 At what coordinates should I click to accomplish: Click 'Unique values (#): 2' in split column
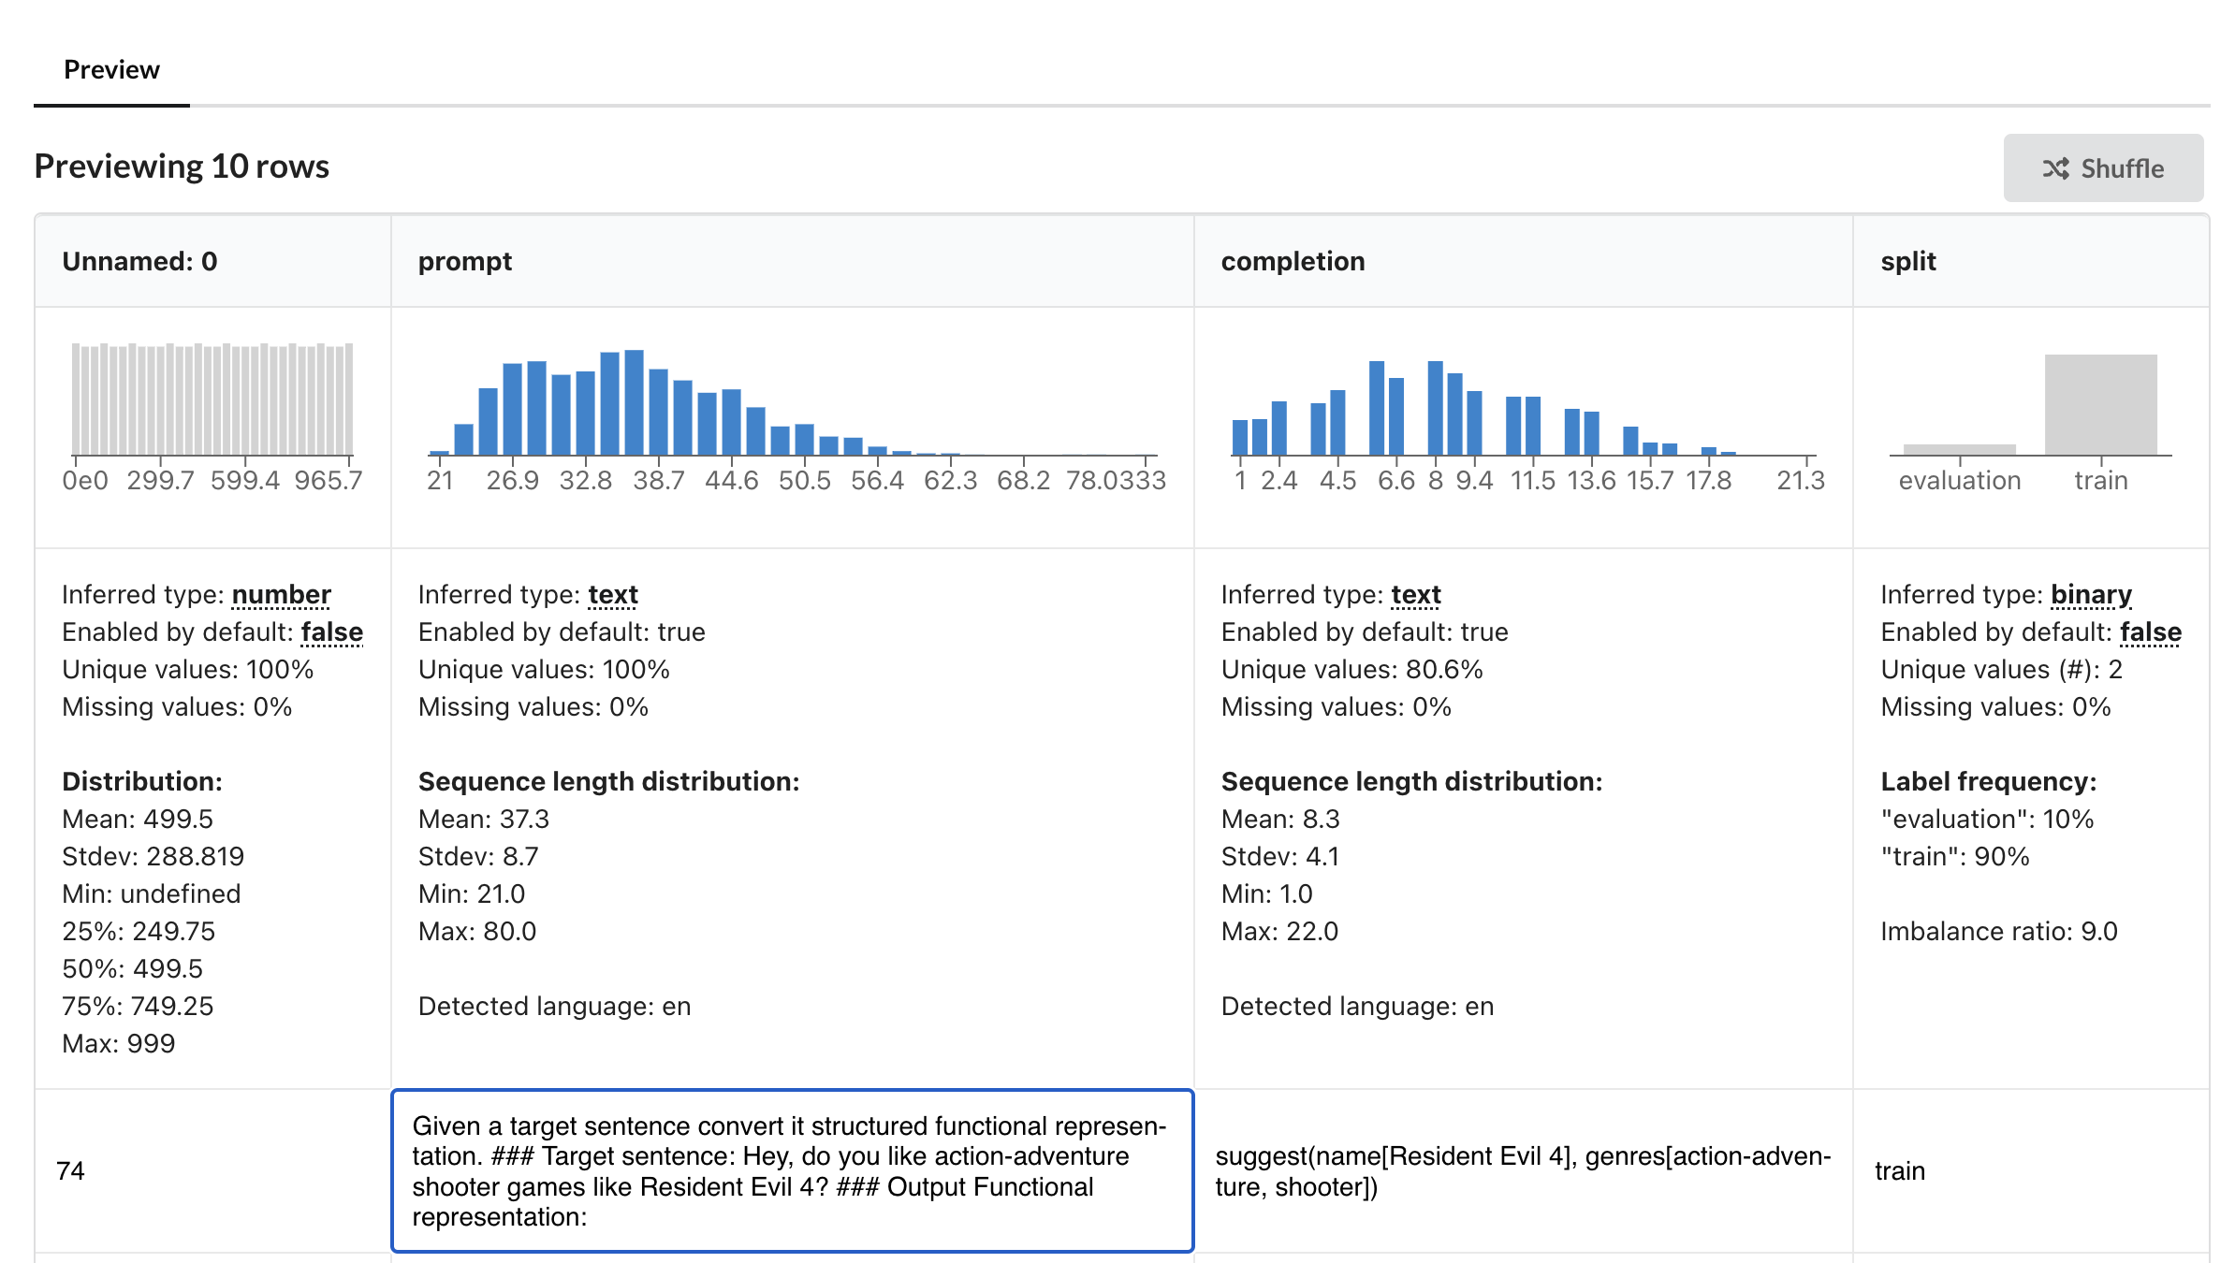(x=2002, y=670)
